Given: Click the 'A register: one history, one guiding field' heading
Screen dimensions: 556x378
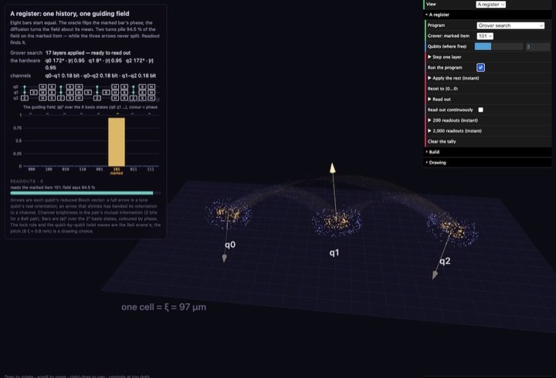Looking at the screenshot, I should click(69, 13).
